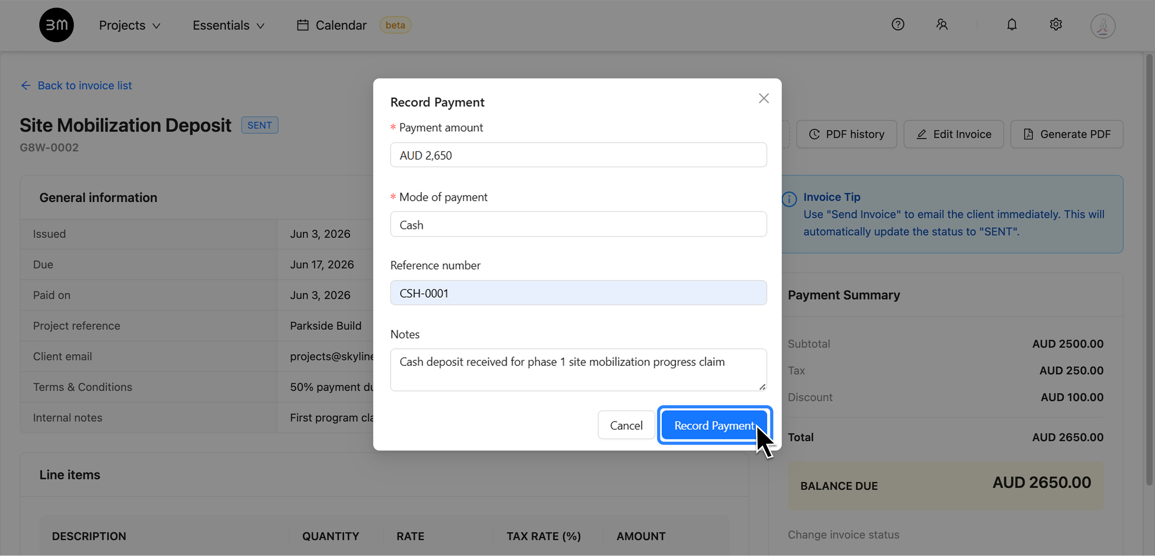Open notifications bell
The height and width of the screenshot is (556, 1155).
tap(1012, 24)
